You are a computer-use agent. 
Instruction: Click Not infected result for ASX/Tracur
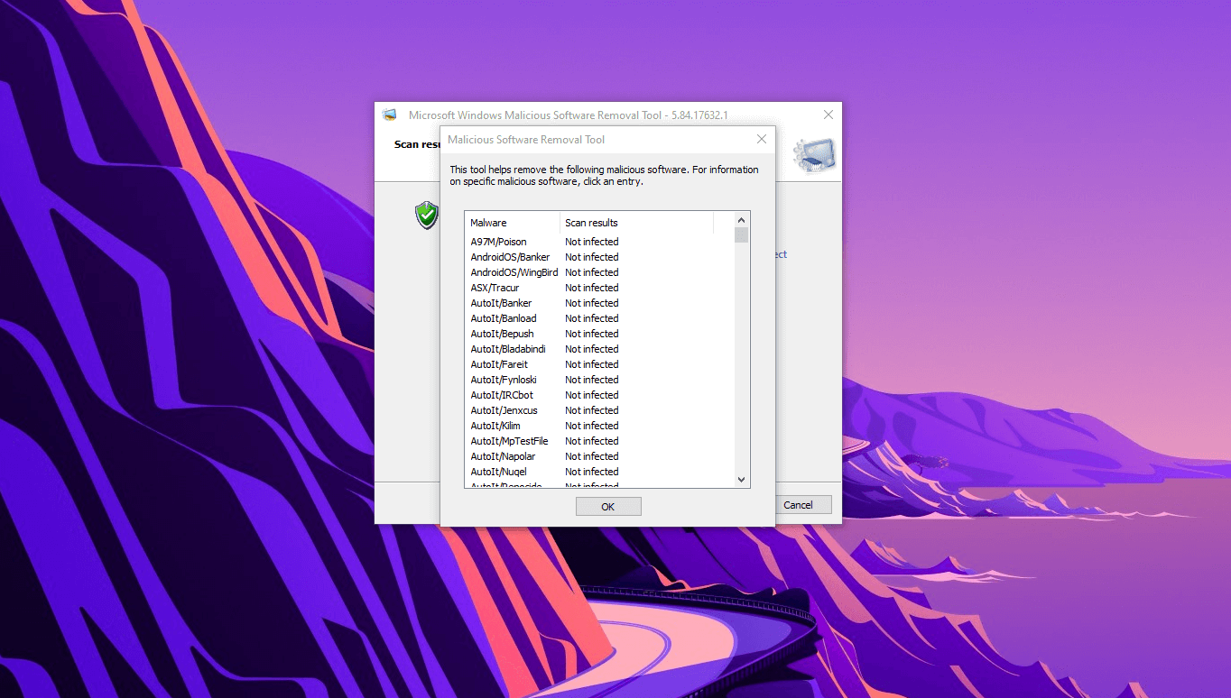point(592,288)
